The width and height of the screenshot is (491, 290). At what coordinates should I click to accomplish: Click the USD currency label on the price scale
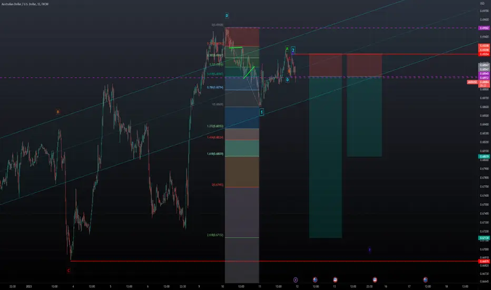(x=482, y=4)
